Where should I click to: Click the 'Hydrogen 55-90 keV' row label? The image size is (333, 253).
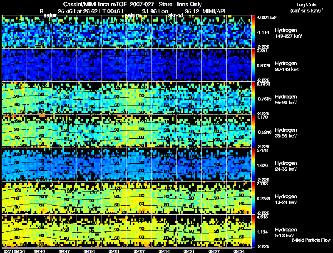(286, 100)
